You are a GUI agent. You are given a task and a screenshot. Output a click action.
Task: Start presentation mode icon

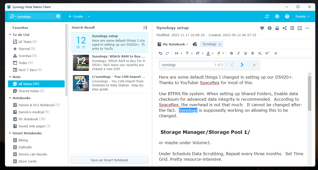pyautogui.click(x=292, y=28)
